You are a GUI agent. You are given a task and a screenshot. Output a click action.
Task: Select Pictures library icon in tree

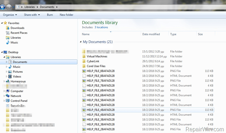[x=10, y=72]
